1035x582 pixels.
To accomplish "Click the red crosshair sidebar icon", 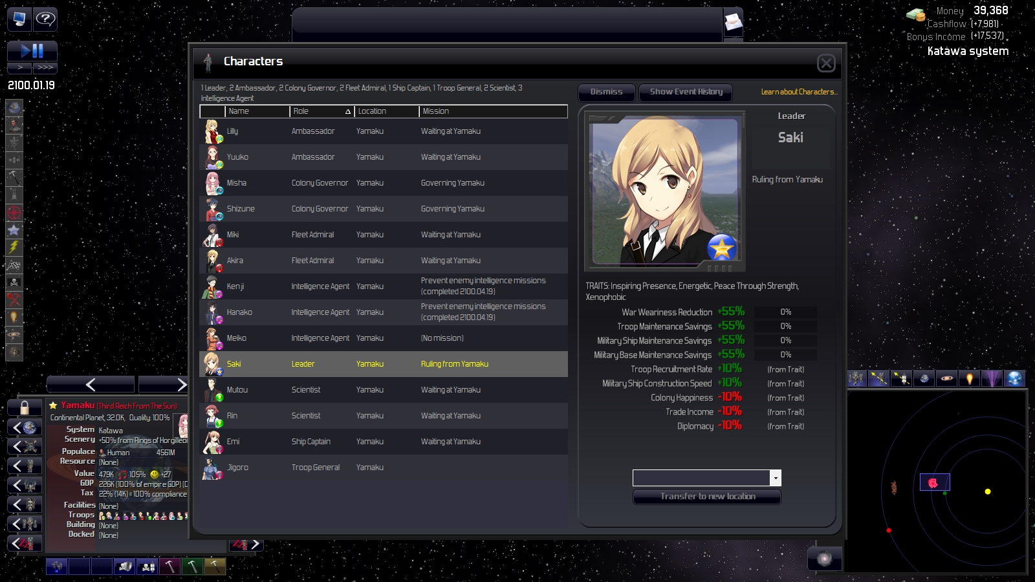I will 14,212.
